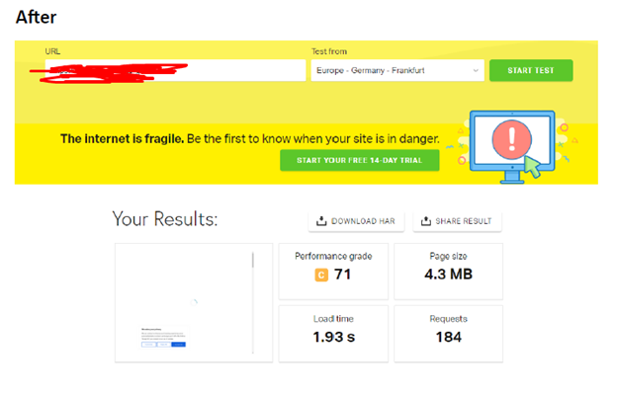Focus the URL input field
This screenshot has height=398, width=617.
(x=175, y=71)
